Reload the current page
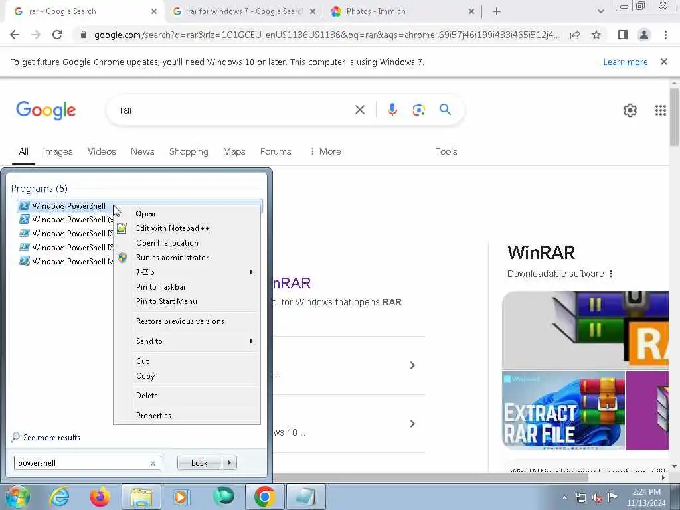The width and height of the screenshot is (680, 510). click(x=57, y=35)
